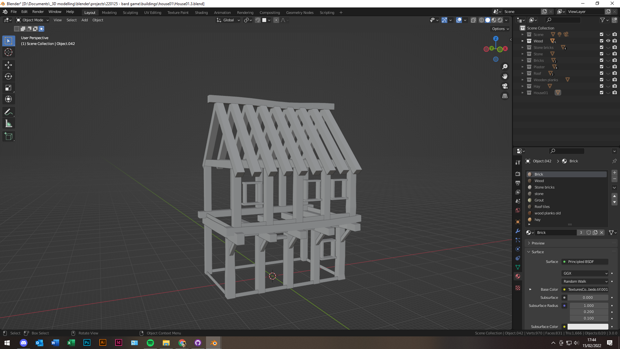This screenshot has width=620, height=349.
Task: Activate the Annotate pencil tool
Action: (x=8, y=112)
